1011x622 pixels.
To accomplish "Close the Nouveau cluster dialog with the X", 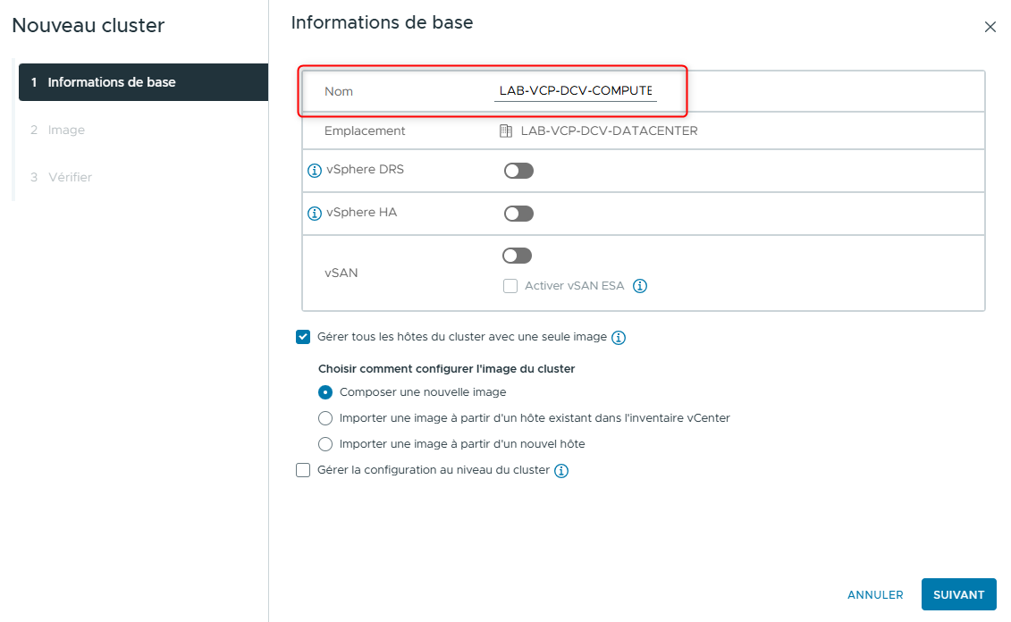I will click(x=990, y=27).
